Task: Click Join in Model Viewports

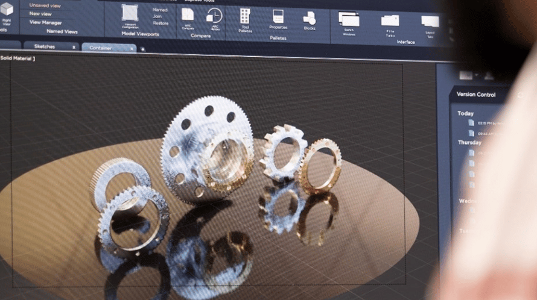Action: pos(157,16)
